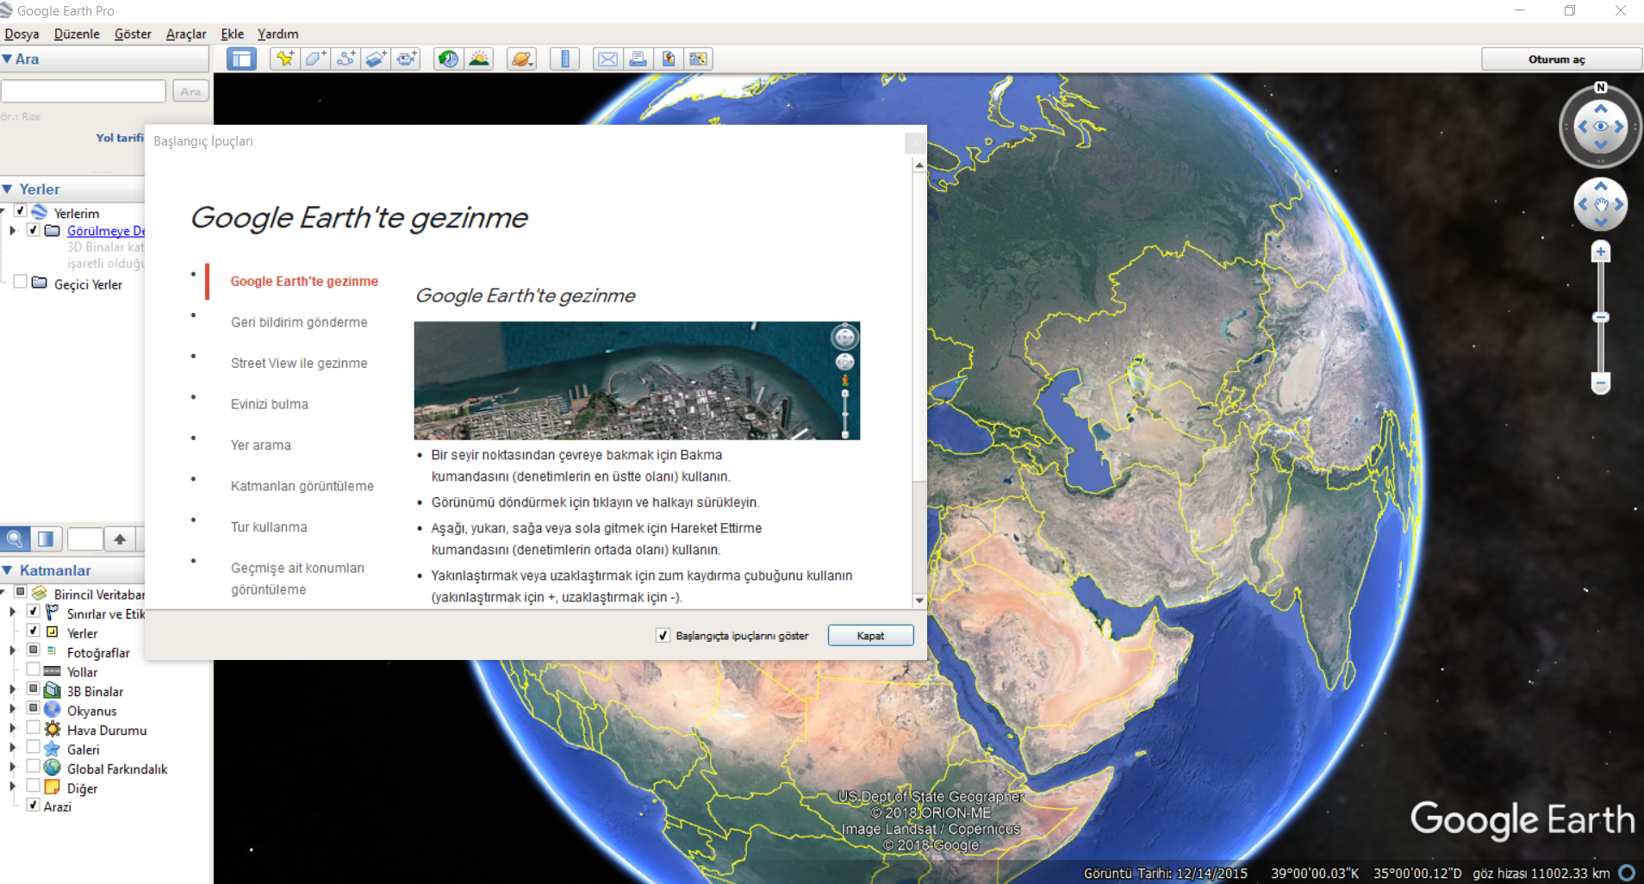Image resolution: width=1644 pixels, height=884 pixels.
Task: Collapse the Yerler panel header
Action: click(7, 189)
